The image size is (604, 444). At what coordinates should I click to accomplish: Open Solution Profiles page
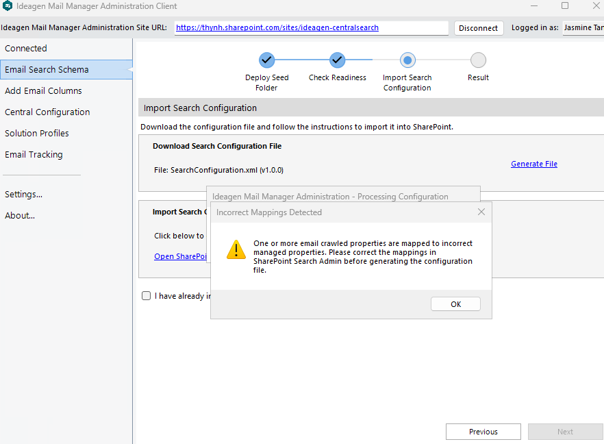[66, 133]
